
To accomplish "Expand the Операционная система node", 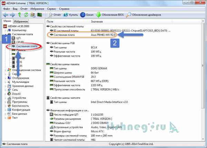I will 6,70.
